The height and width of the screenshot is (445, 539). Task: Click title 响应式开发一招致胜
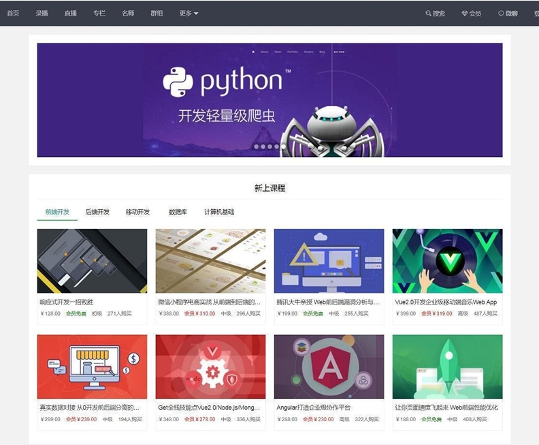66,302
